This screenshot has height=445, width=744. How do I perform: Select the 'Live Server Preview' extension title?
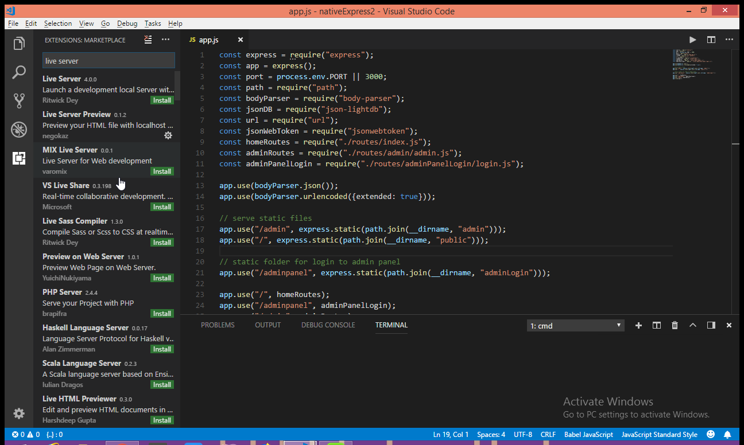point(76,114)
